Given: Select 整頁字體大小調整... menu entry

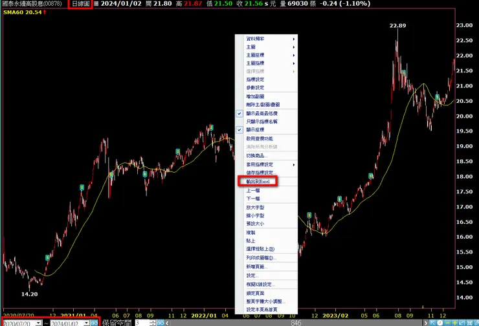Looking at the screenshot, I should pos(267,301).
